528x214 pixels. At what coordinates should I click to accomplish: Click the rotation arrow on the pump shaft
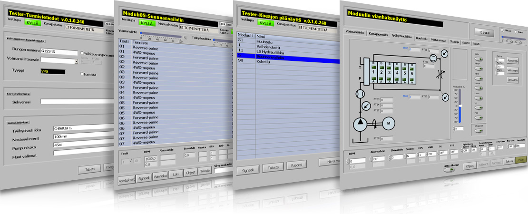tap(373, 124)
